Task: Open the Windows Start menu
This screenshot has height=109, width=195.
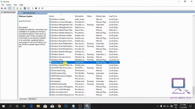Action: point(3,106)
